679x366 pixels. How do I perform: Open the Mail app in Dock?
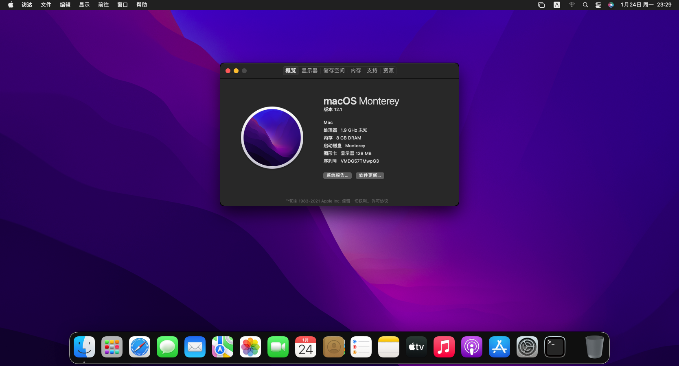(195, 347)
